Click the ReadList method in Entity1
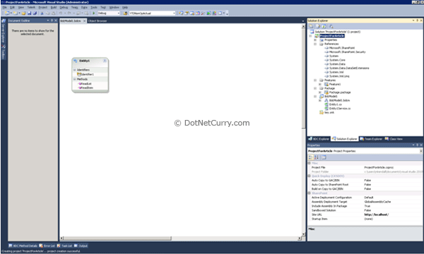424x254 pixels. 86,84
